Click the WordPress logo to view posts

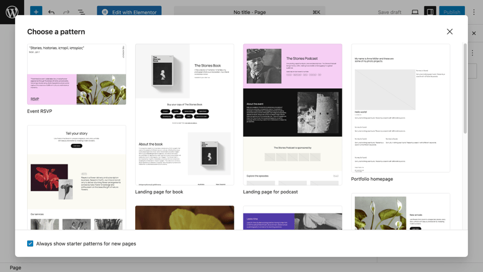(12, 11)
